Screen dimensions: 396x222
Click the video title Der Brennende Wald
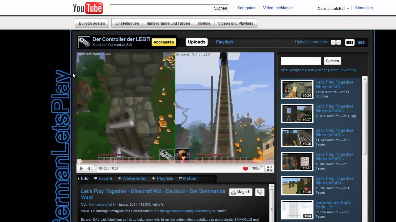click(153, 194)
